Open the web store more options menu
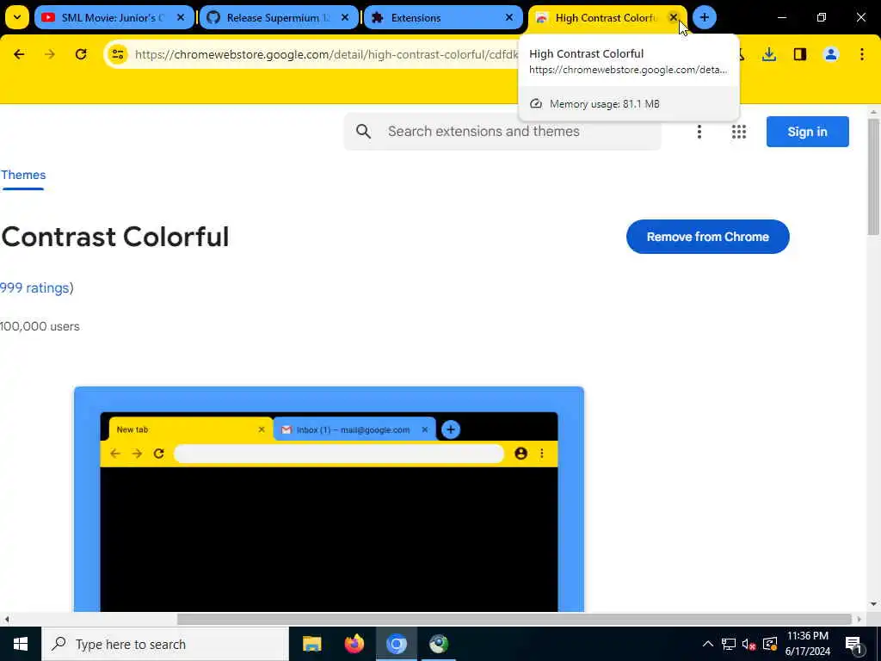The width and height of the screenshot is (881, 661). [699, 132]
